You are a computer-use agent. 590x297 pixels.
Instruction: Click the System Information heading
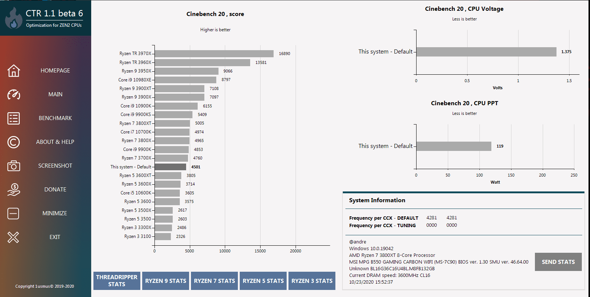pos(377,200)
